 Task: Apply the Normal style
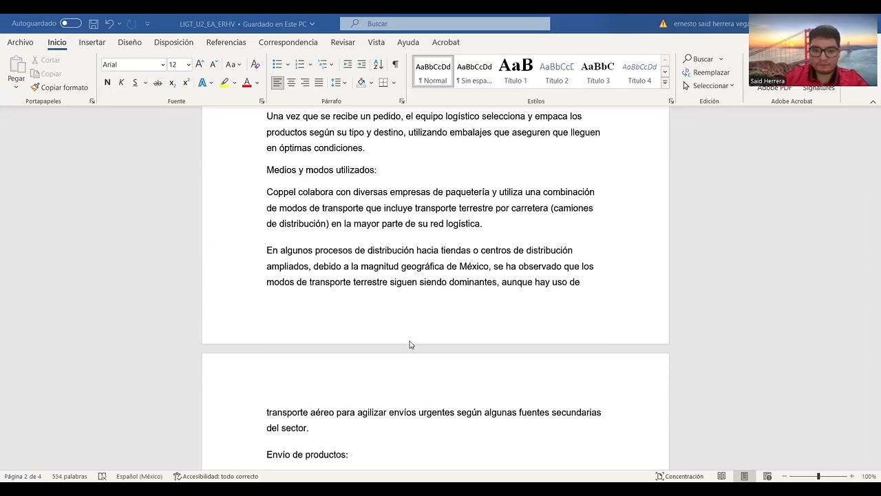[433, 72]
